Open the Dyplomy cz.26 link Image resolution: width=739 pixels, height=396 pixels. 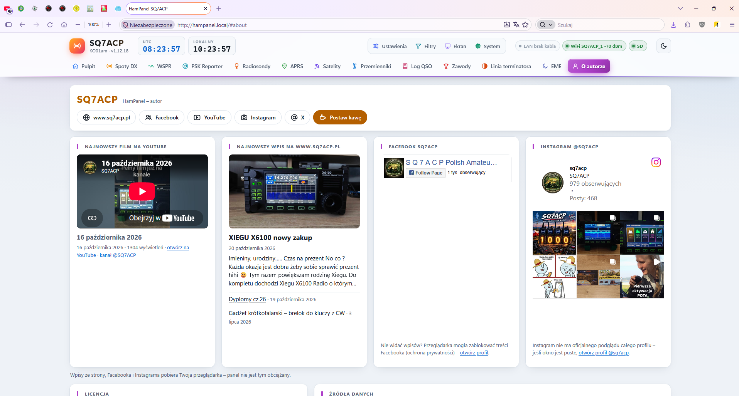247,299
